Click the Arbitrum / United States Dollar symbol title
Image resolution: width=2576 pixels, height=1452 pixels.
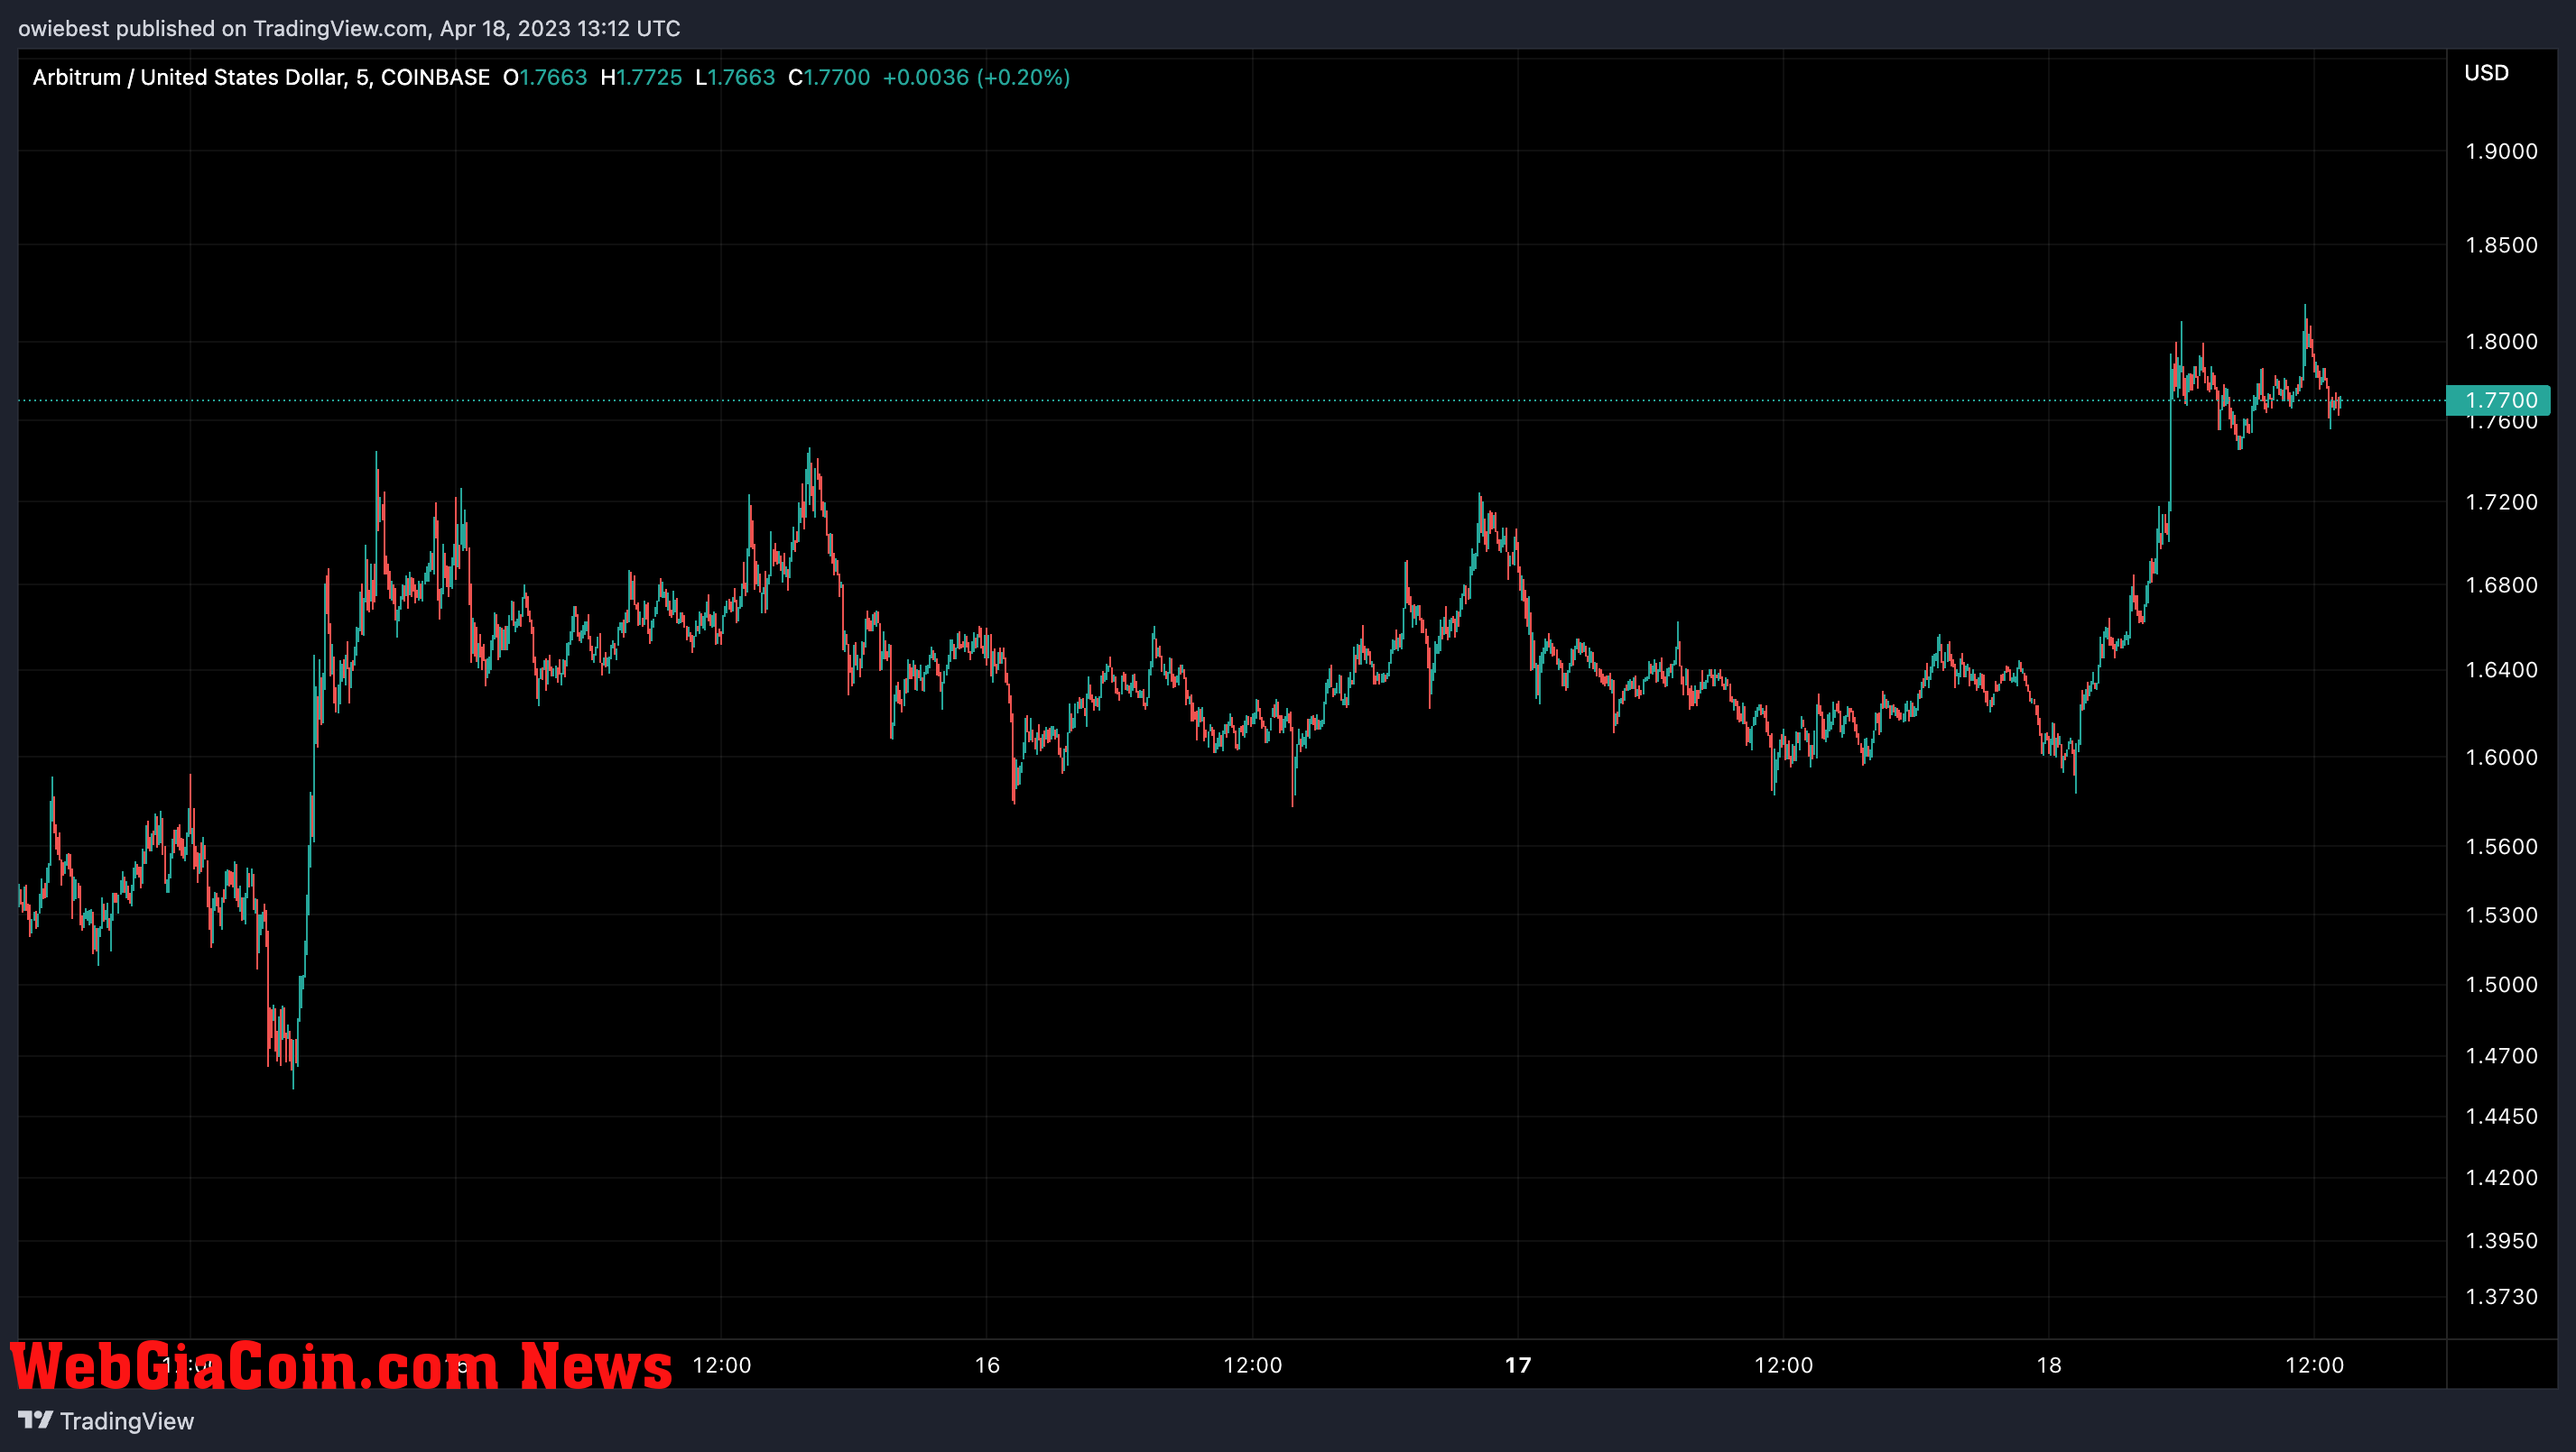(x=261, y=77)
